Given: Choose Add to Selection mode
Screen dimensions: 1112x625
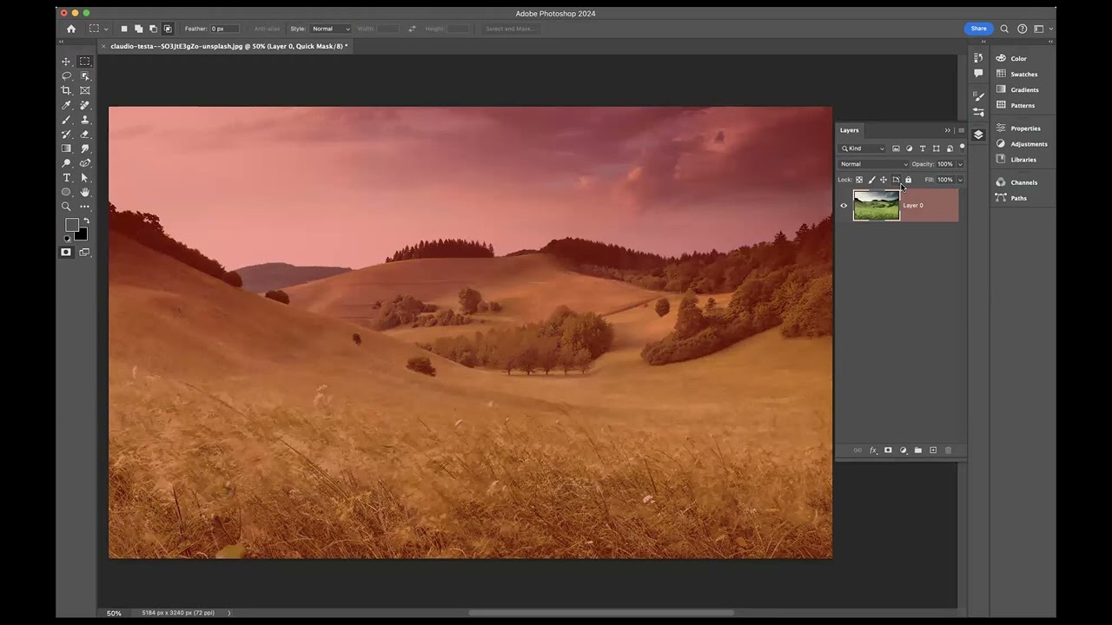Looking at the screenshot, I should 139,29.
